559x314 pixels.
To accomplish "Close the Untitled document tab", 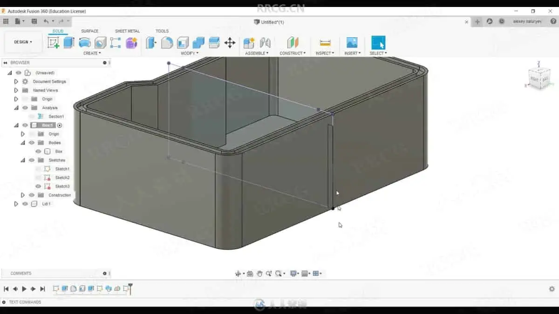I will point(467,22).
